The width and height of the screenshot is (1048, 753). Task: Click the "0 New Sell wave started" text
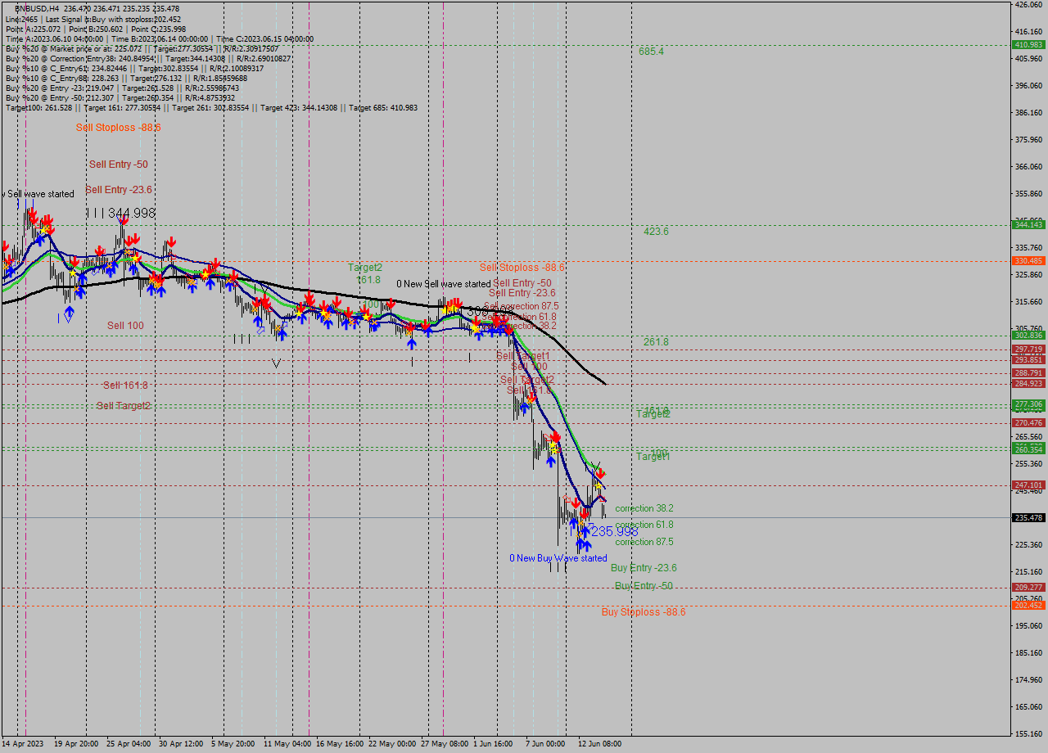click(443, 283)
